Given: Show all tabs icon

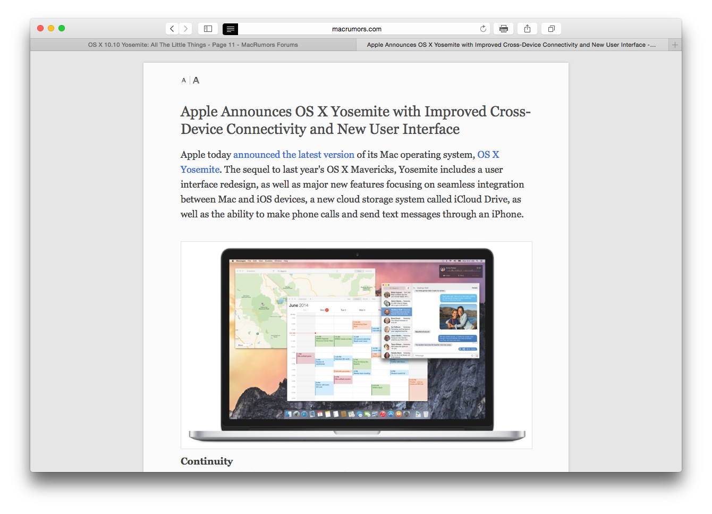Looking at the screenshot, I should coord(551,29).
